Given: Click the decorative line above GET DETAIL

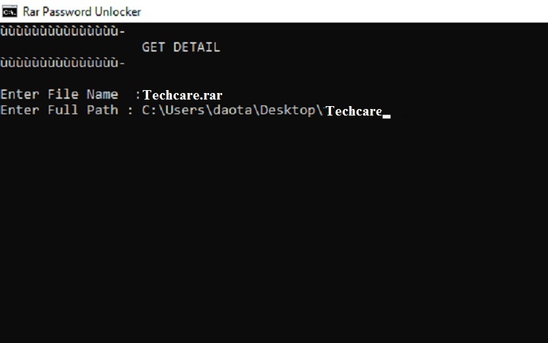Looking at the screenshot, I should (62, 31).
